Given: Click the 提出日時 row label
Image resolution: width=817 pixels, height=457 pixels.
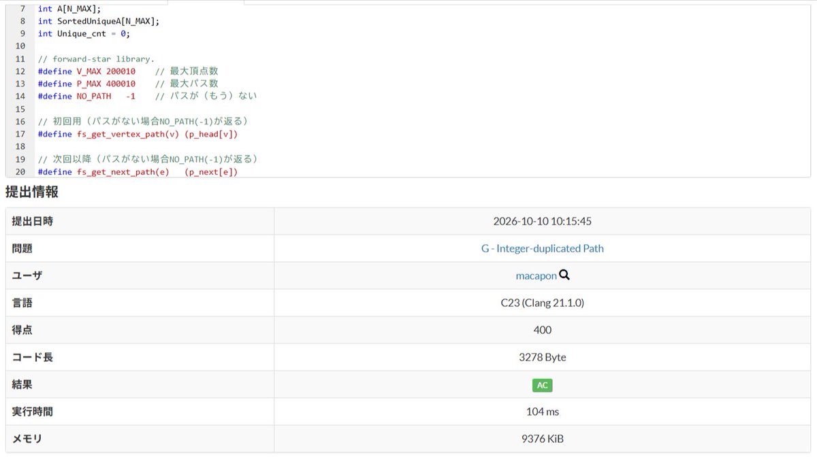Looking at the screenshot, I should click(33, 221).
